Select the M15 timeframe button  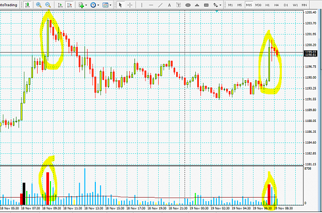[x=249, y=5]
